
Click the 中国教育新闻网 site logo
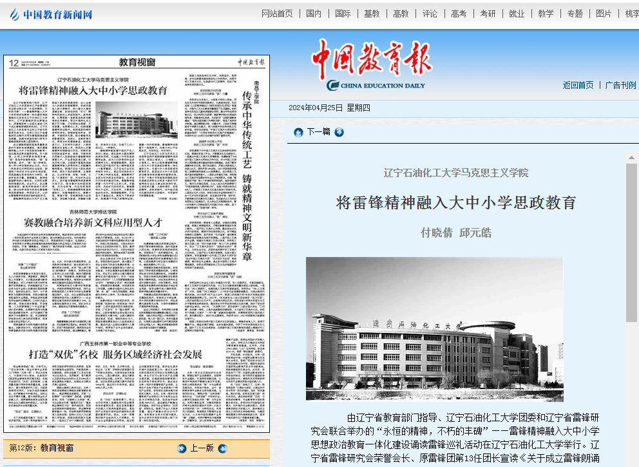click(50, 14)
